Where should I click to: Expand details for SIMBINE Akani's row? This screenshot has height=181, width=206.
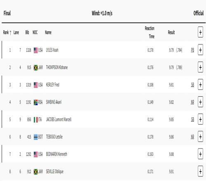click(200, 102)
